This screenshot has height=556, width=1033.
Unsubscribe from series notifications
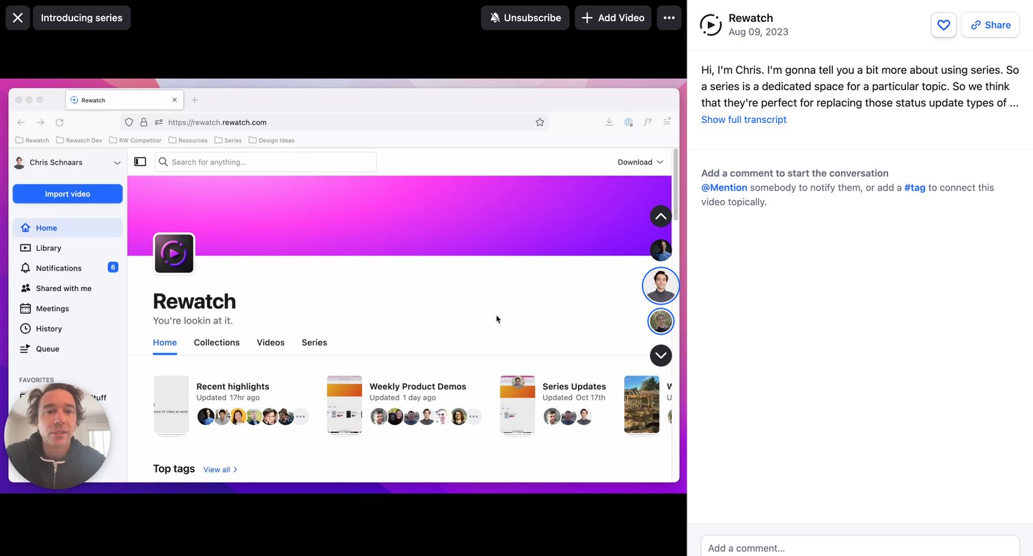tap(525, 18)
